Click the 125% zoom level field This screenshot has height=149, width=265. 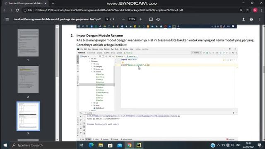(132, 19)
